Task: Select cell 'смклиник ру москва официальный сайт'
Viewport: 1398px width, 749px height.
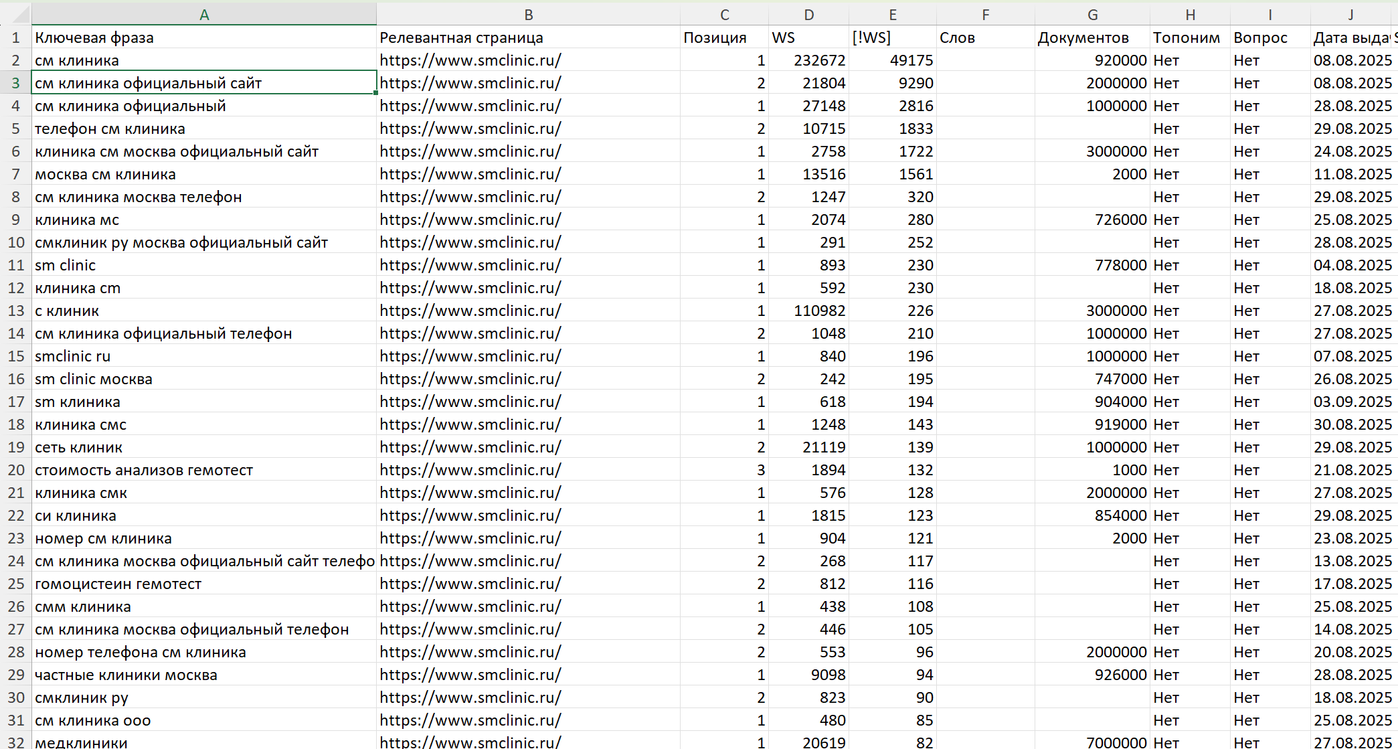Action: [x=204, y=242]
